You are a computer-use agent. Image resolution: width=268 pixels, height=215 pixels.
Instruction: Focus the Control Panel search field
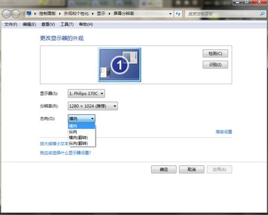[x=223, y=14]
